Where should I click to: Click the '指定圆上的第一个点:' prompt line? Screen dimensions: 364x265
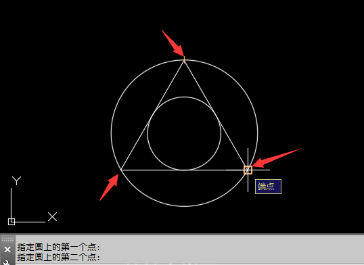(x=59, y=247)
